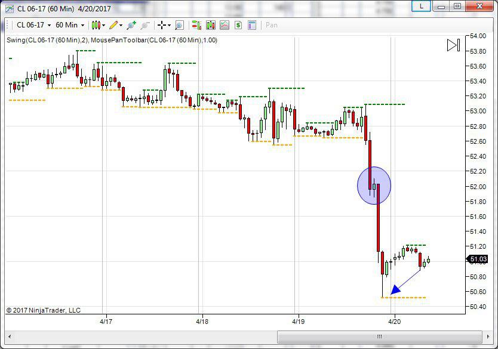498x349 pixels.
Task: Open the Data Box magnifier icon
Action: [x=179, y=25]
